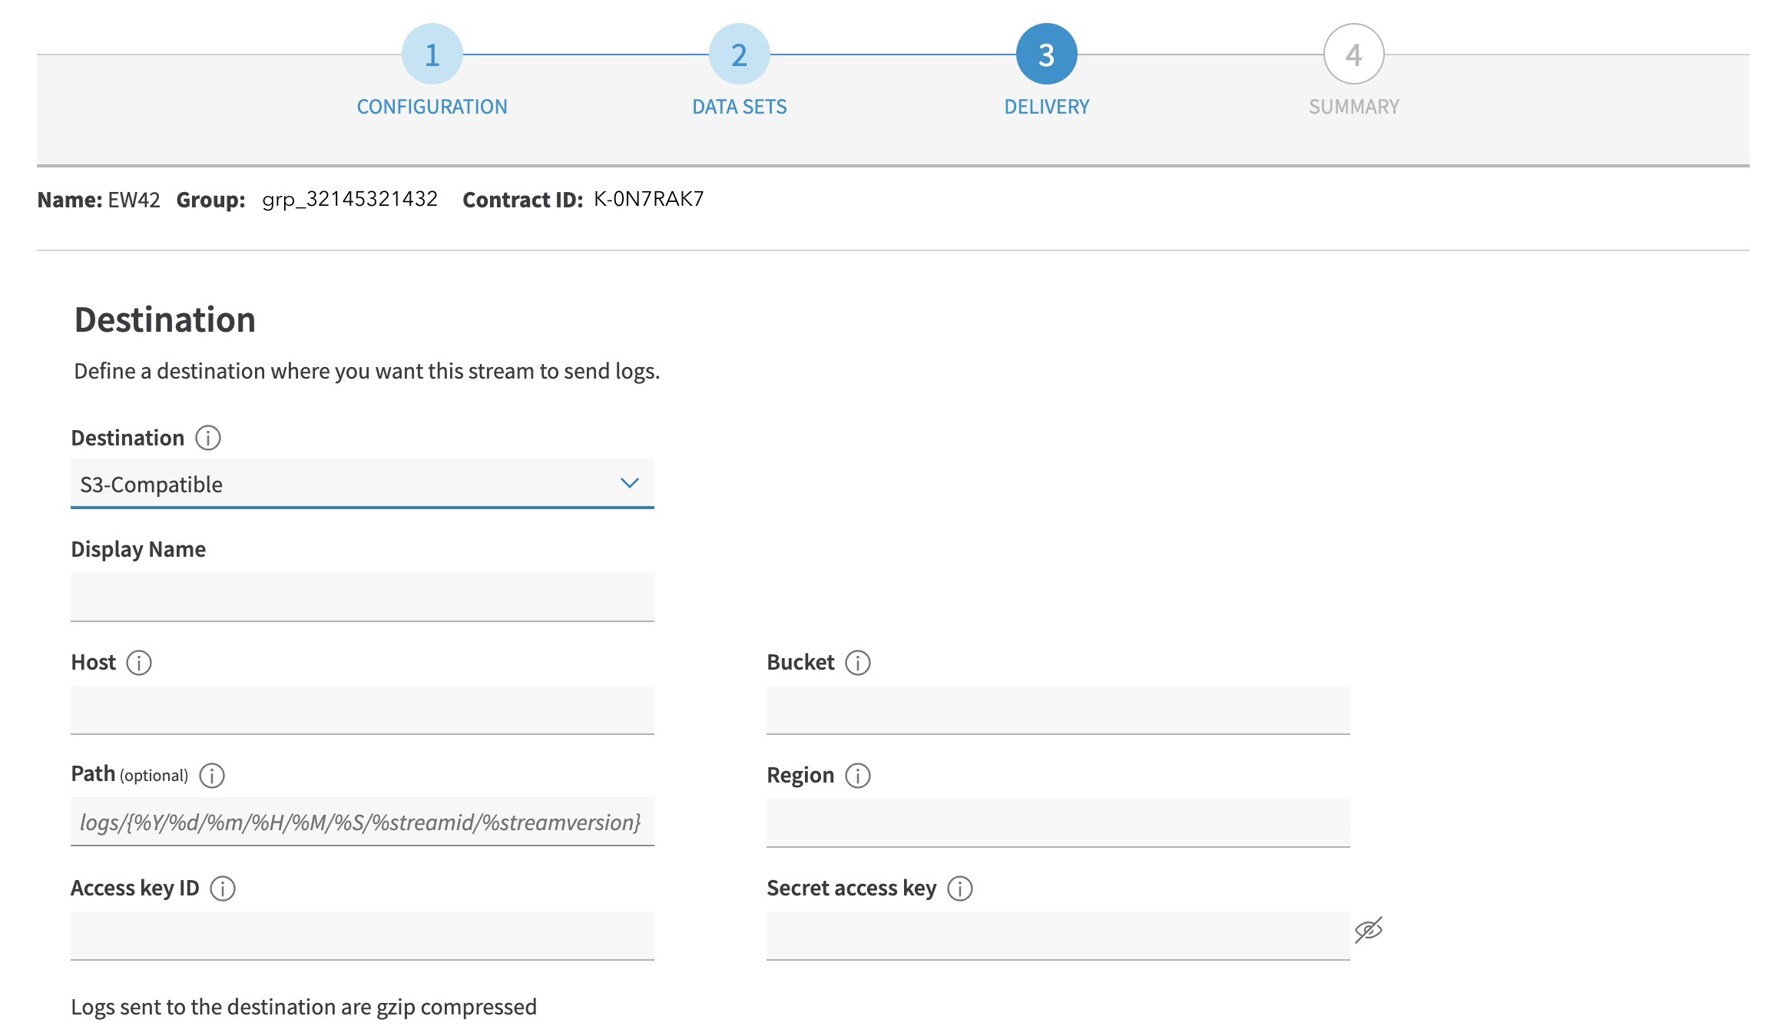Expand destination options with the chevron arrow
This screenshot has height=1026, width=1785.
click(x=631, y=484)
